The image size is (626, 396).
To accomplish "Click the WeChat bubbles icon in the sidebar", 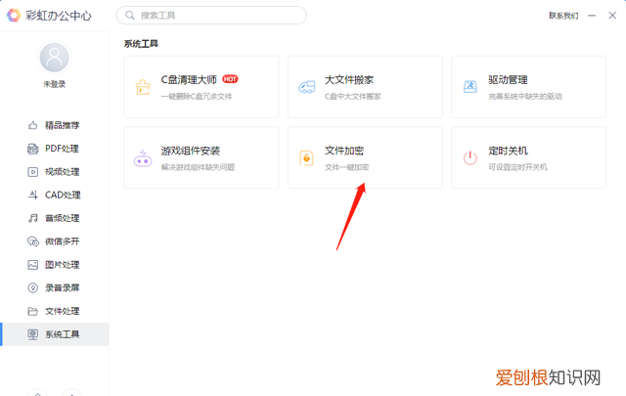I will [x=32, y=242].
